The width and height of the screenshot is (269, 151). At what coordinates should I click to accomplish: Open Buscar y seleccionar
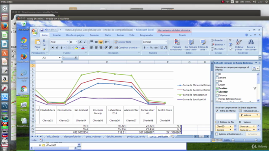pyautogui.click(x=251, y=45)
